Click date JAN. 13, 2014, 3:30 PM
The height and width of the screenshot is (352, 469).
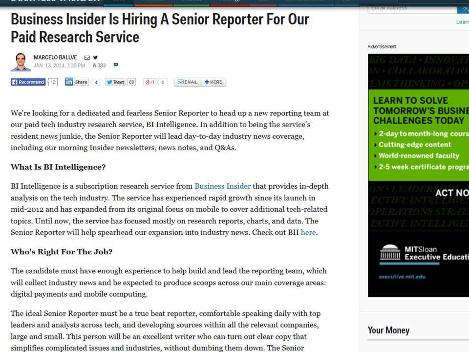click(59, 66)
